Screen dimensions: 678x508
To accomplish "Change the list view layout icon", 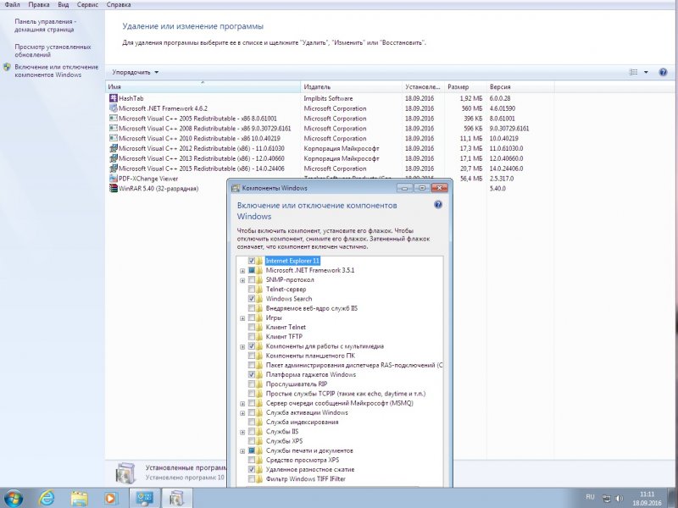I will tap(633, 72).
